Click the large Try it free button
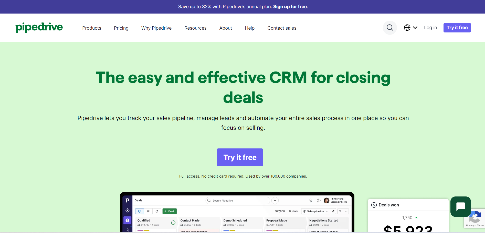This screenshot has width=485, height=233. coord(240,157)
